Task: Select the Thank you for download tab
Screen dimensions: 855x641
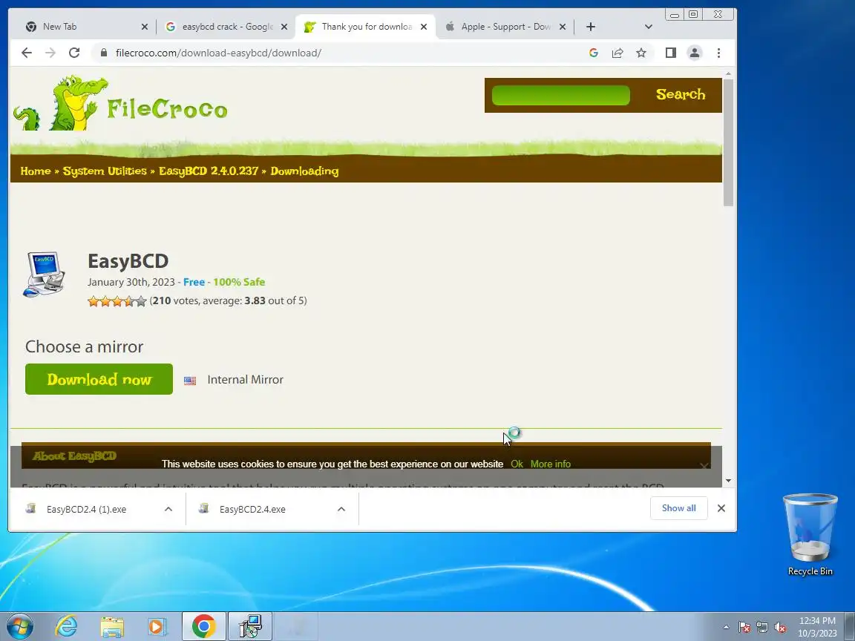Action: (365, 27)
